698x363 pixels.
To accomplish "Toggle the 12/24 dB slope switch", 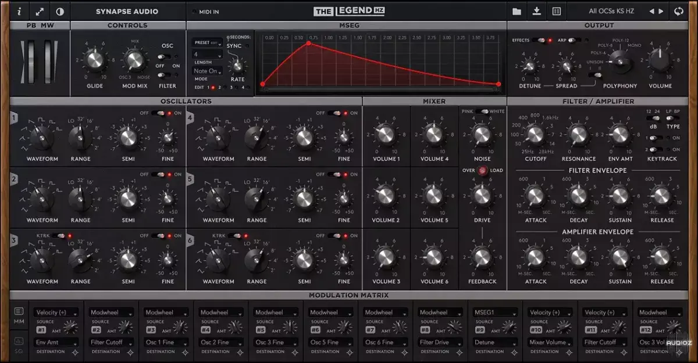I will coord(652,118).
